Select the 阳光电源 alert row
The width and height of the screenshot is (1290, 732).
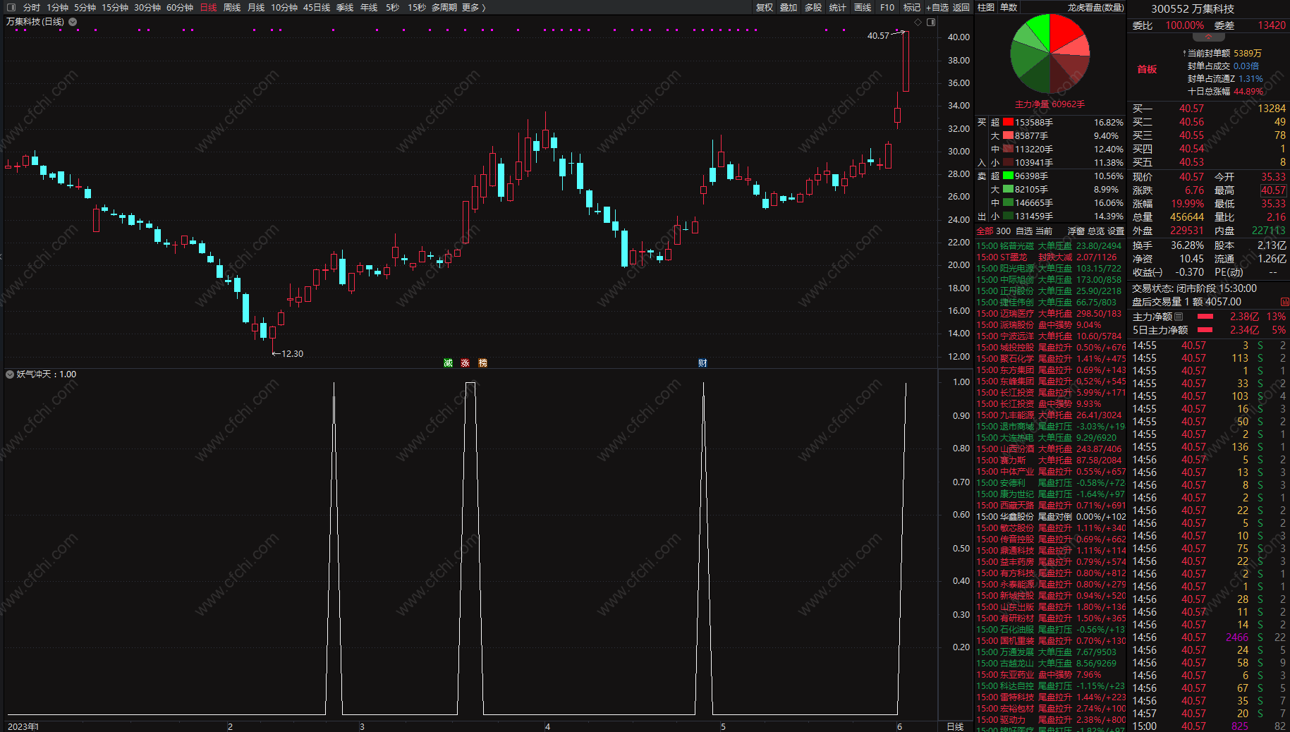1051,268
